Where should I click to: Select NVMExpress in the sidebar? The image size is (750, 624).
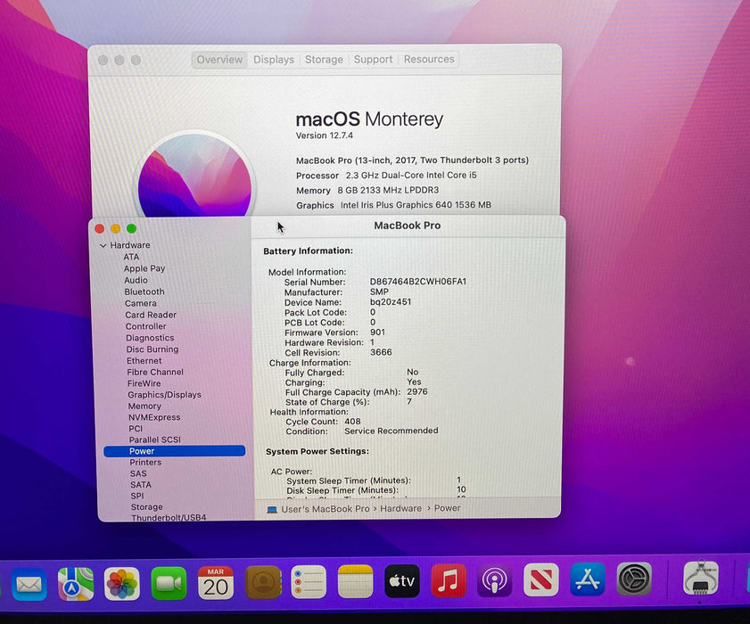pyautogui.click(x=154, y=417)
